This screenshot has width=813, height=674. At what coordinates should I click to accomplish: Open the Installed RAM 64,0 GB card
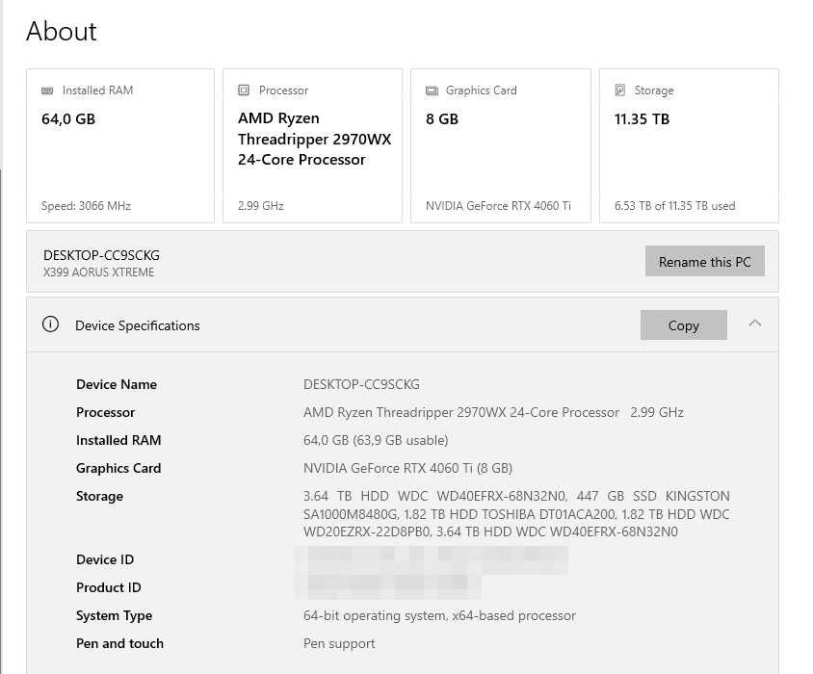[120, 145]
